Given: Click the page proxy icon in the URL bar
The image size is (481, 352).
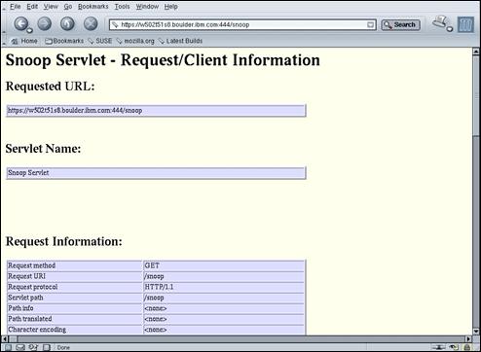Looking at the screenshot, I should [115, 24].
